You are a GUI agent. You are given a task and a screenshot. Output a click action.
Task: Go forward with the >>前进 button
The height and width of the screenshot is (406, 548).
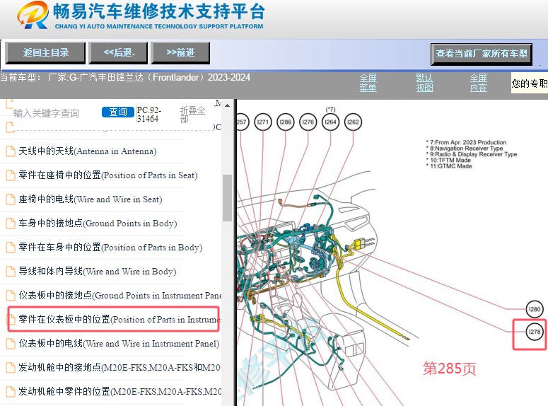point(180,53)
